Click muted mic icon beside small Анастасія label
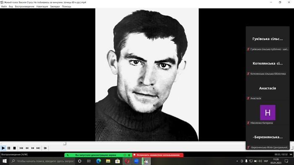294x165 pixels. click(248, 98)
